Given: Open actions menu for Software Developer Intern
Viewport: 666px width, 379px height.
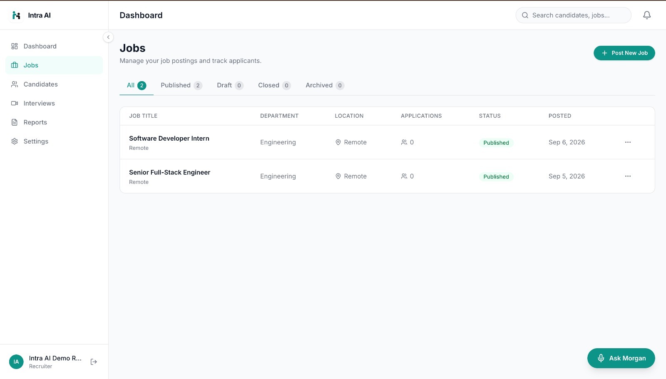Looking at the screenshot, I should (x=628, y=142).
